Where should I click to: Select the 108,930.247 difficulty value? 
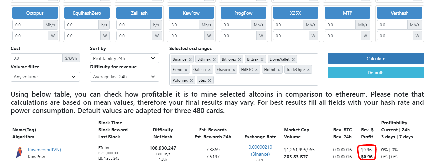(163, 148)
